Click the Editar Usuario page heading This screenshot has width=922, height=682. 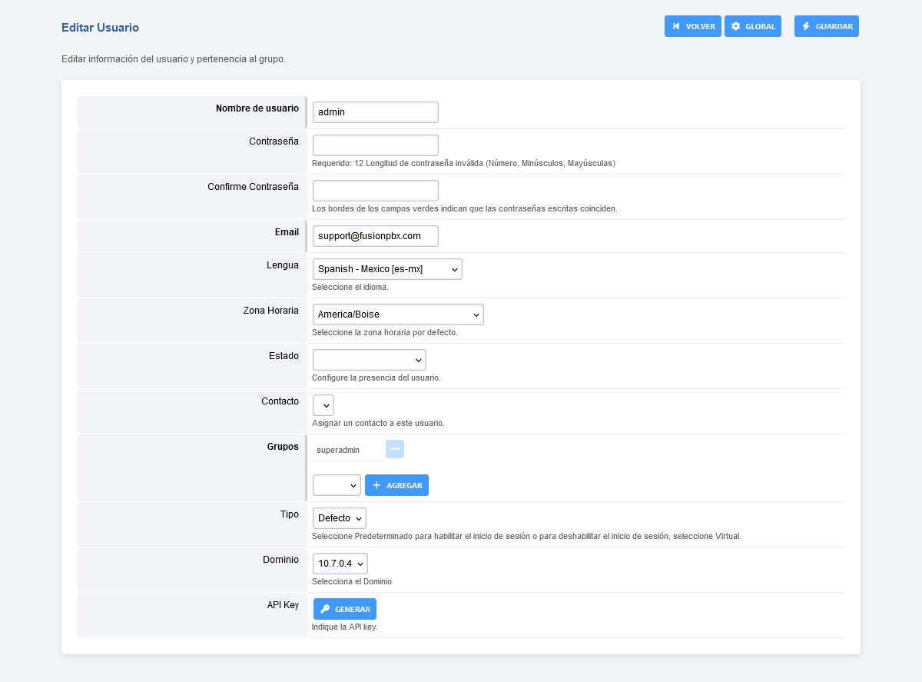coord(100,28)
